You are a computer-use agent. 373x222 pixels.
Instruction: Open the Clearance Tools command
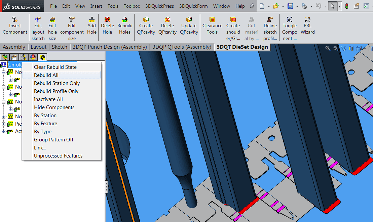(x=212, y=26)
